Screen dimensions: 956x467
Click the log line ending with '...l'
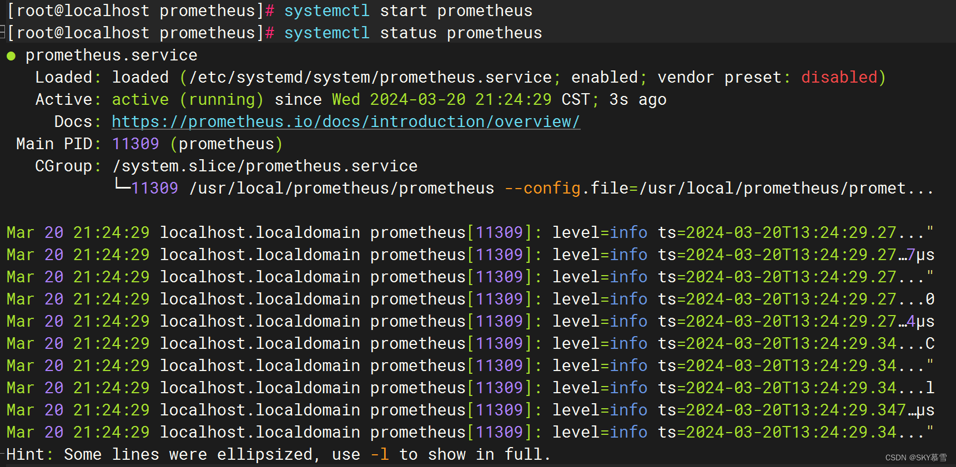coord(470,388)
